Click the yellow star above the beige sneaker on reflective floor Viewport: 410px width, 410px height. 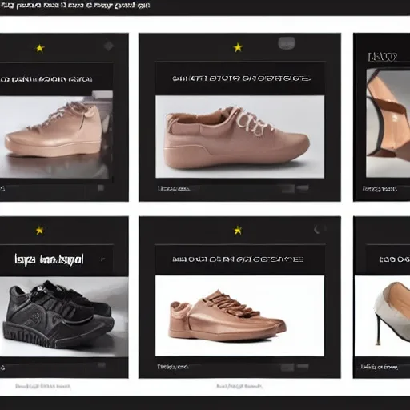tap(40, 49)
